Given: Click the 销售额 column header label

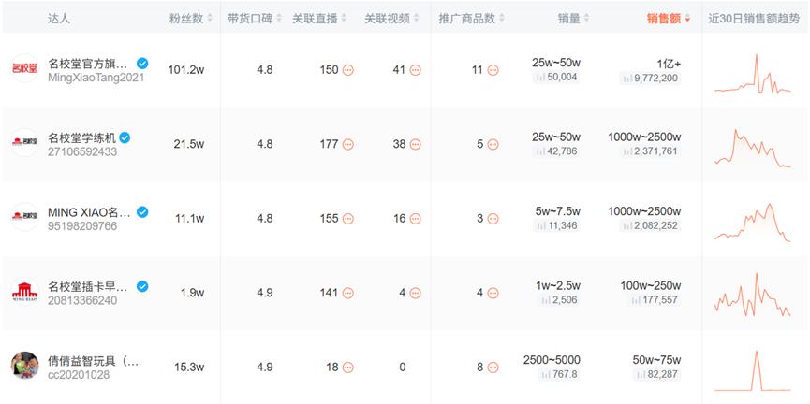Looking at the screenshot, I should pos(664,19).
